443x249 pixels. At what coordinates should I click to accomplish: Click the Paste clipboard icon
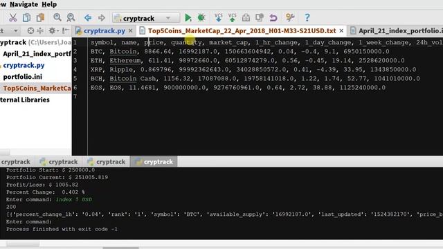click(40, 18)
